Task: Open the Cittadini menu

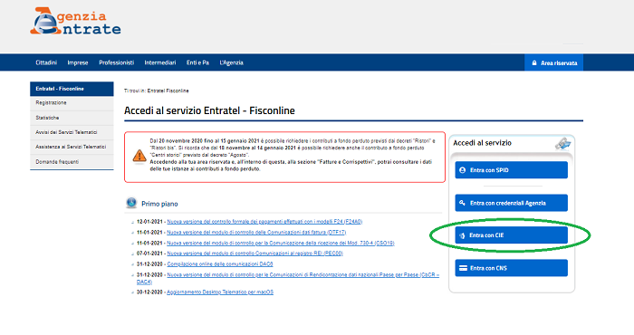Action: coord(46,62)
